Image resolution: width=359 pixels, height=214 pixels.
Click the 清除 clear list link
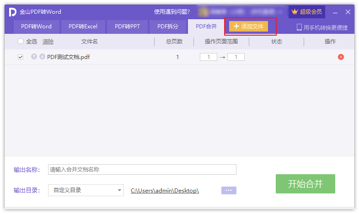pos(48,42)
